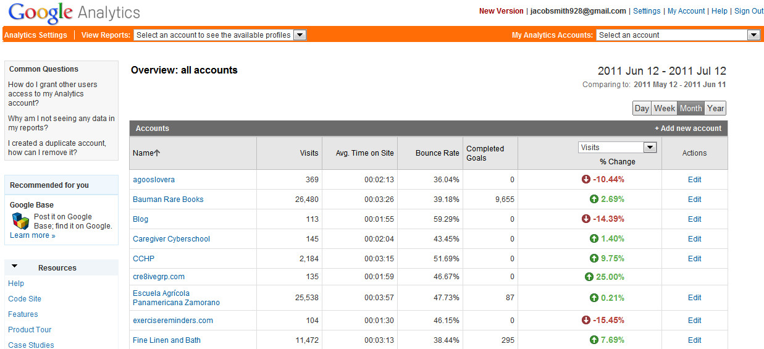The width and height of the screenshot is (764, 349).
Task: Open the Product Tour resource link
Action: [30, 330]
